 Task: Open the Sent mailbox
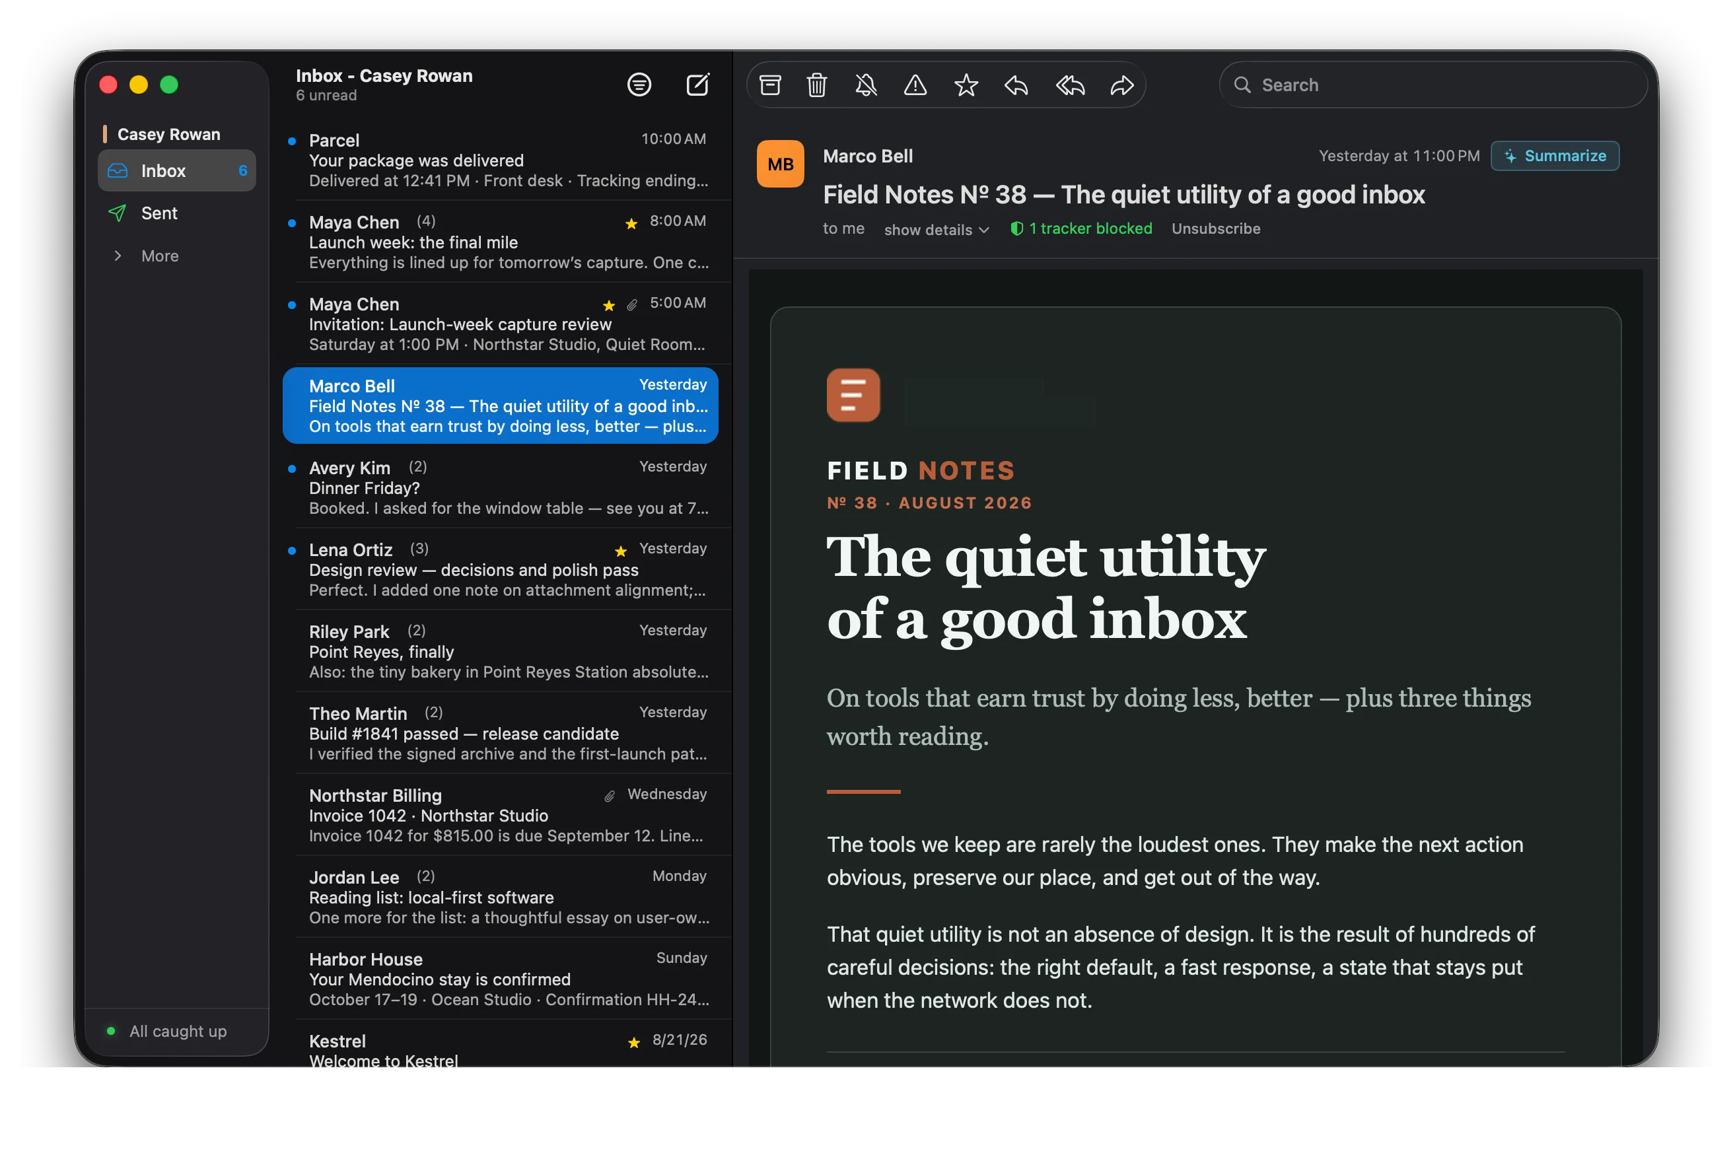tap(177, 213)
